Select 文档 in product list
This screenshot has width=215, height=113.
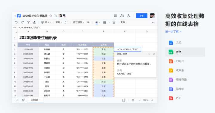[x=185, y=43]
